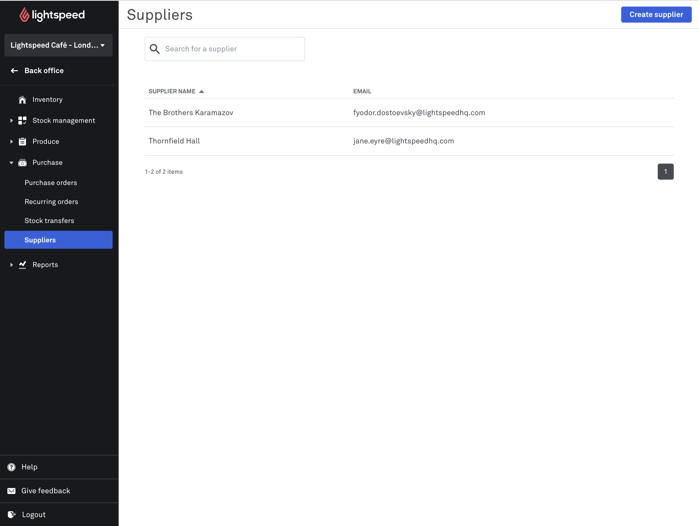Image resolution: width=699 pixels, height=526 pixels.
Task: Select page 1 in pagination
Action: (665, 171)
